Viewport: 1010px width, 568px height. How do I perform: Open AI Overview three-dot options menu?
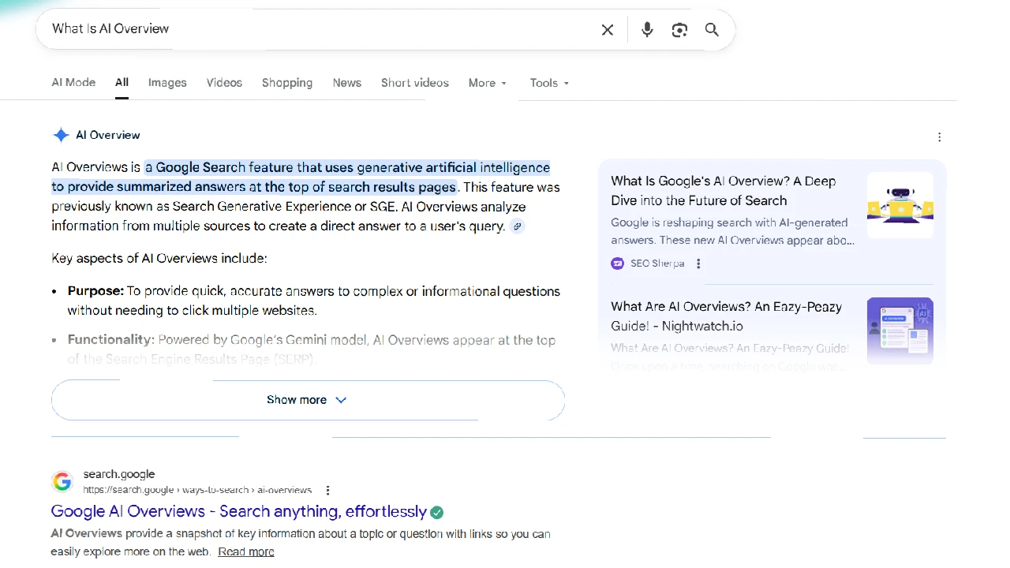tap(939, 137)
